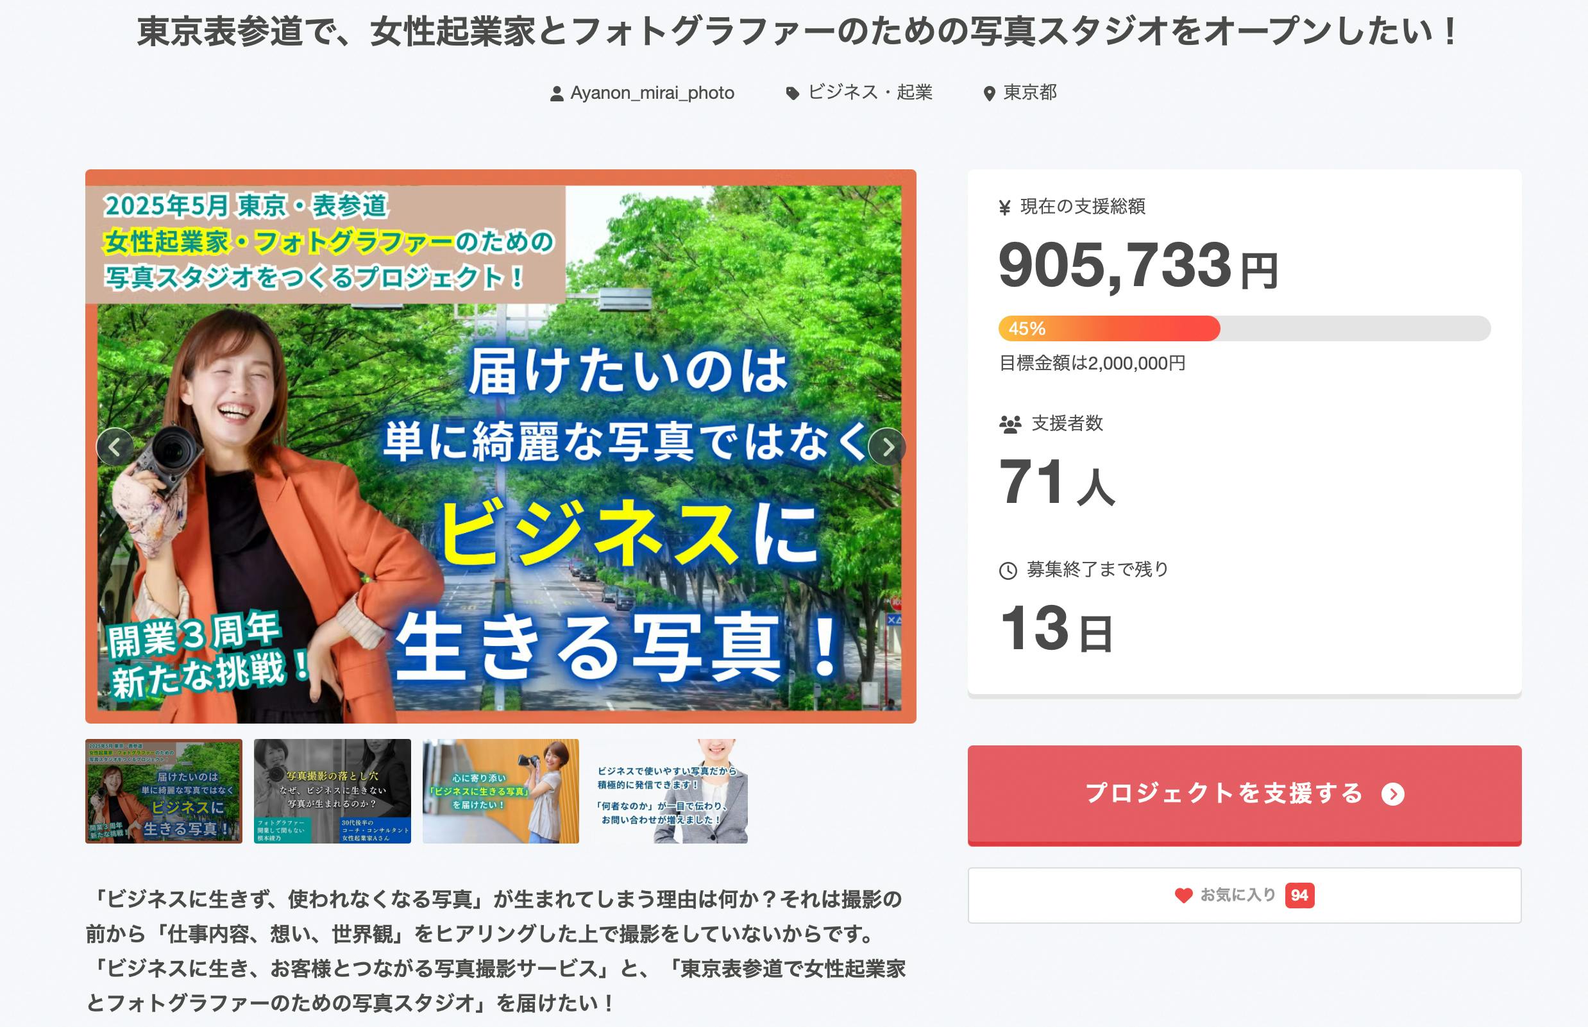This screenshot has width=1588, height=1027.
Task: Click the next image arrow on carousel
Action: pyautogui.click(x=886, y=447)
